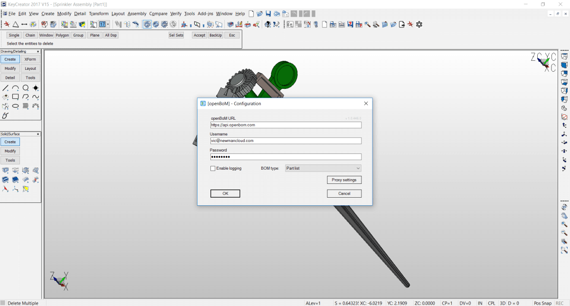570x306 pixels.
Task: Click the Open file folder icon
Action: click(x=260, y=14)
